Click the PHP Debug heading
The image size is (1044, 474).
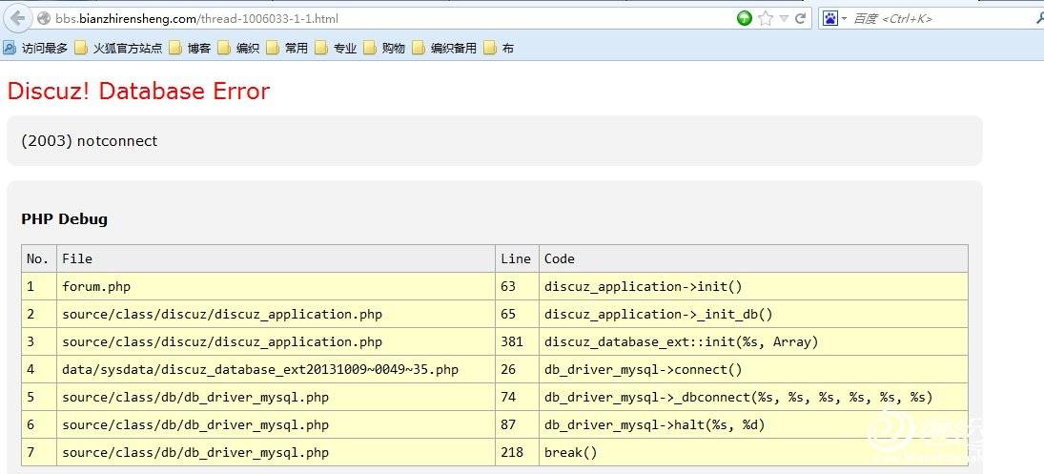(65, 219)
